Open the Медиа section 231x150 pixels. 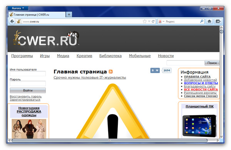(63, 56)
